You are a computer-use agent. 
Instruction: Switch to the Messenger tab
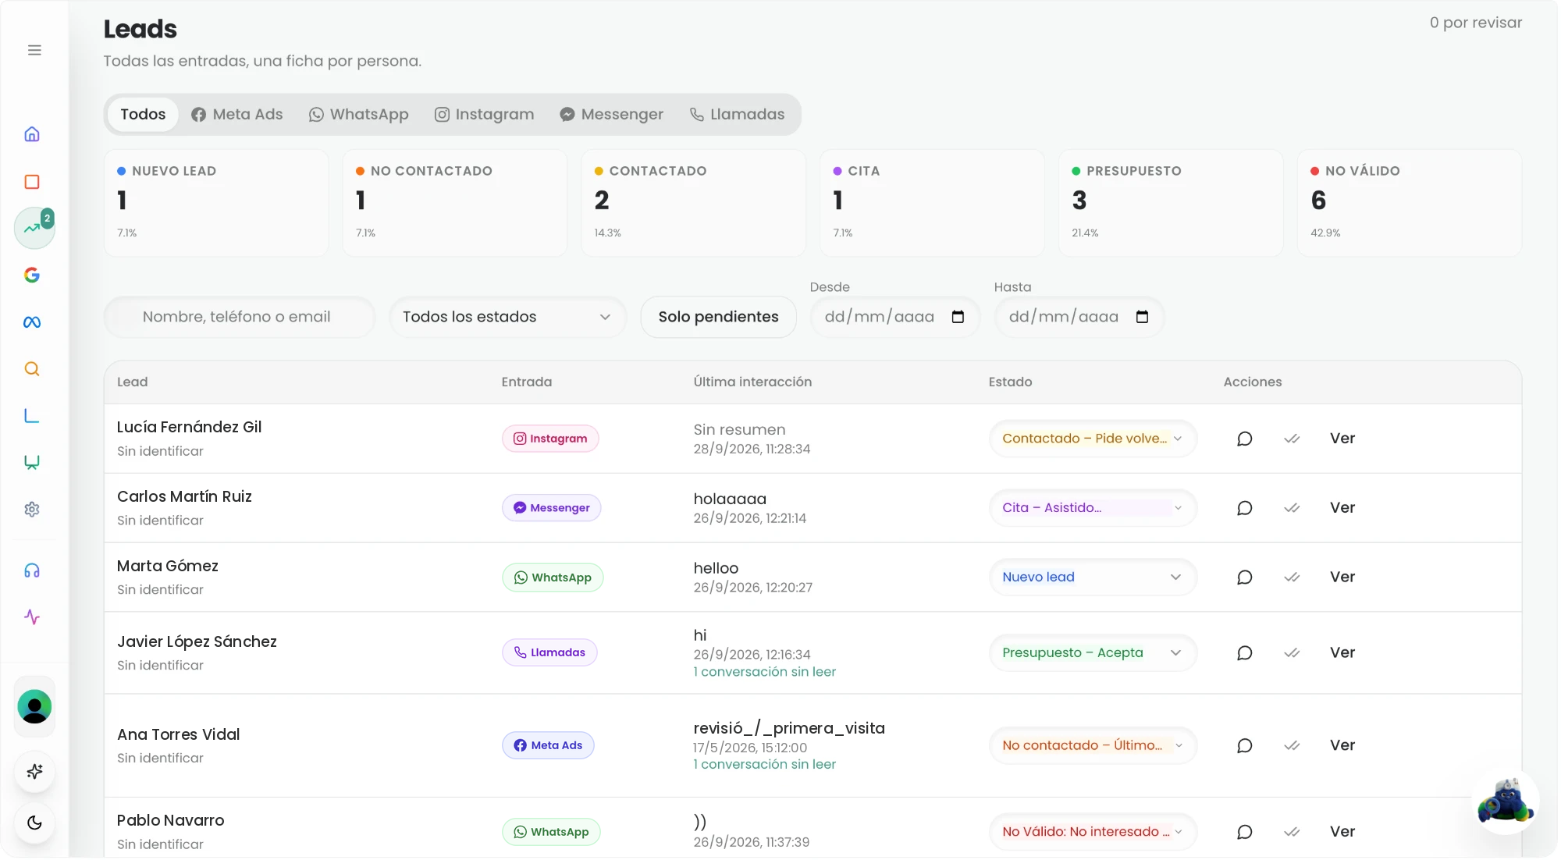612,115
